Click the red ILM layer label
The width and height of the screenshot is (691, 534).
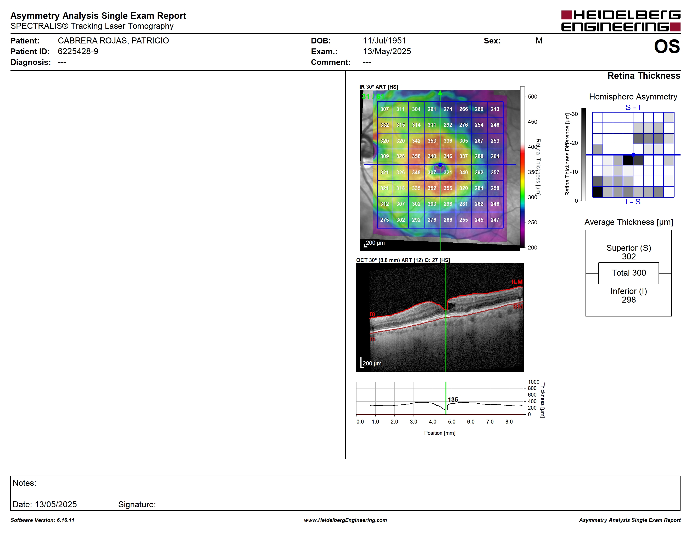pos(517,282)
